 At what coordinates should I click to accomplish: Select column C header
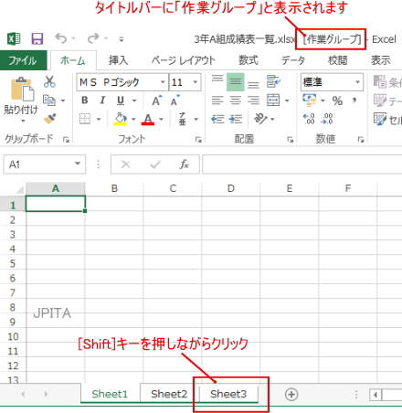pyautogui.click(x=173, y=188)
